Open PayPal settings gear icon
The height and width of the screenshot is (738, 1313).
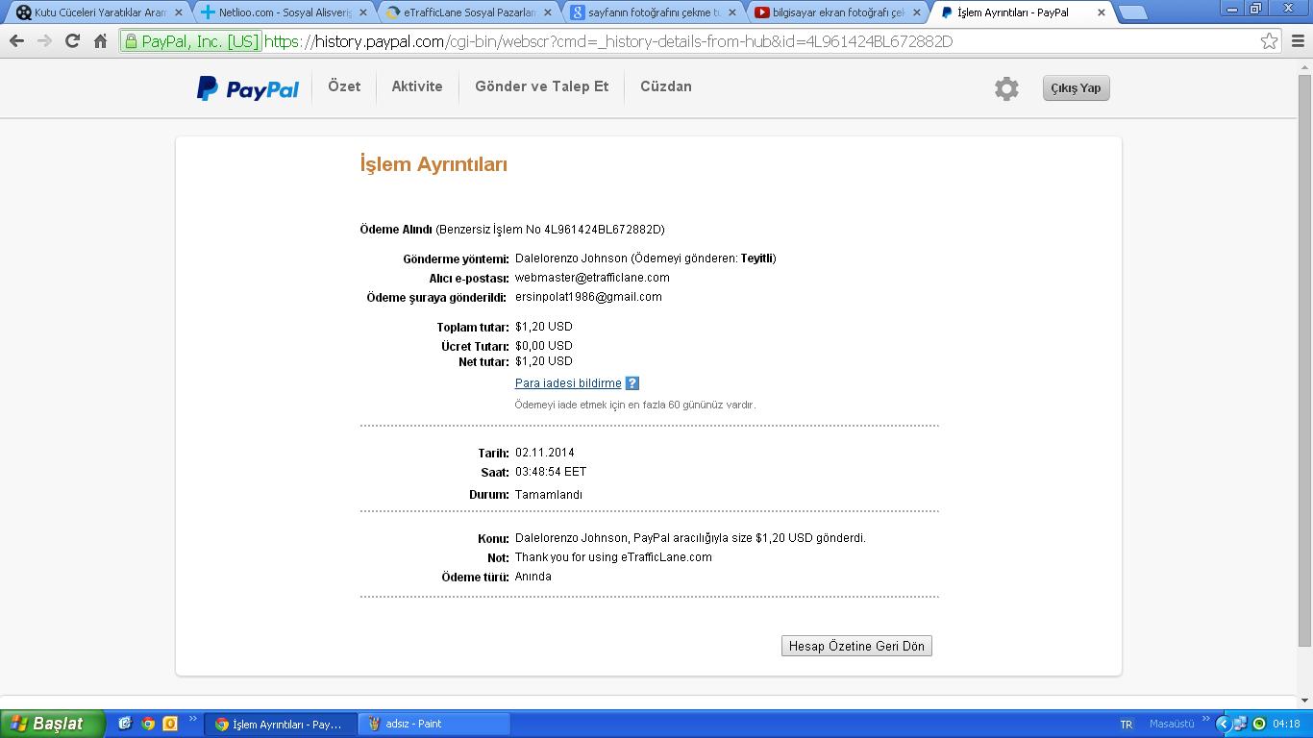click(1006, 88)
